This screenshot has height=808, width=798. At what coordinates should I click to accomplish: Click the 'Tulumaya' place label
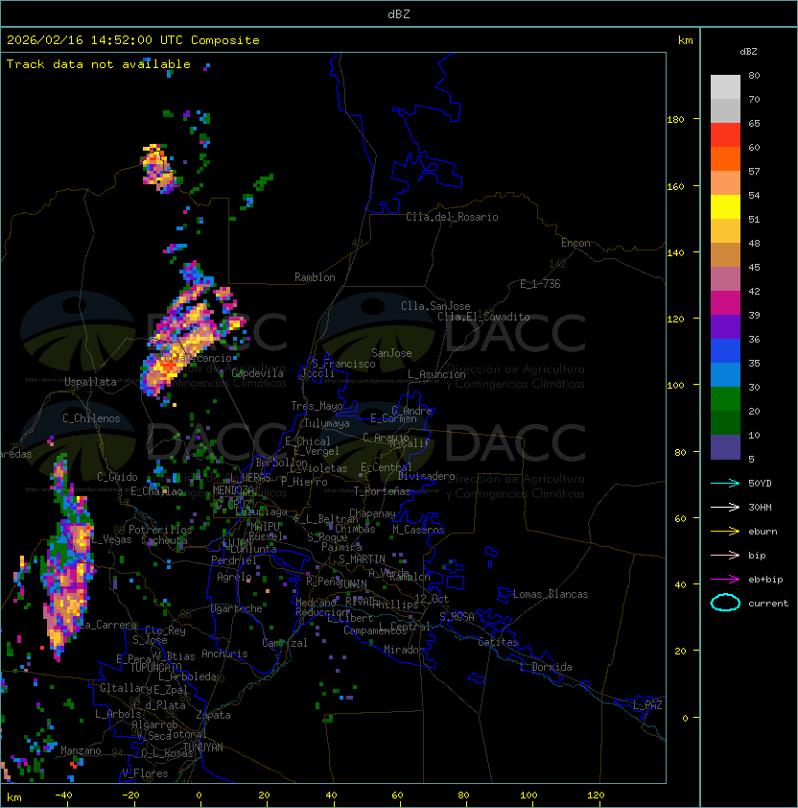coord(327,423)
